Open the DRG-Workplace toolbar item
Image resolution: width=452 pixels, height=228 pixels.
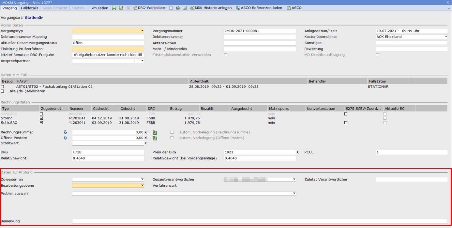149,8
